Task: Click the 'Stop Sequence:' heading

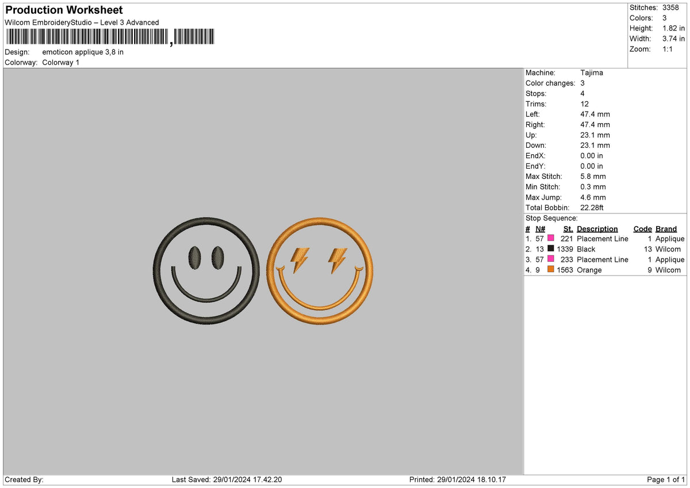Action: 551,218
